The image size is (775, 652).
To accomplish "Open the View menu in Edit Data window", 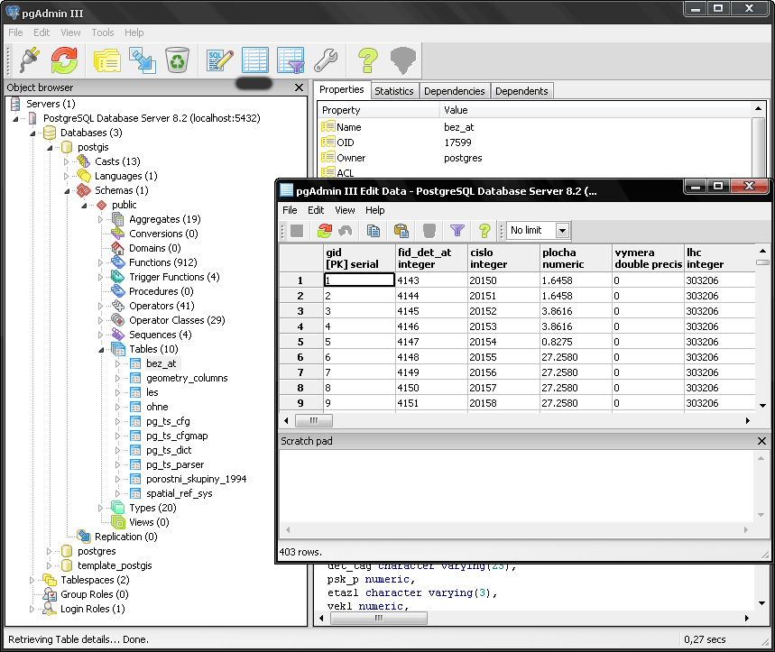I will [x=345, y=210].
